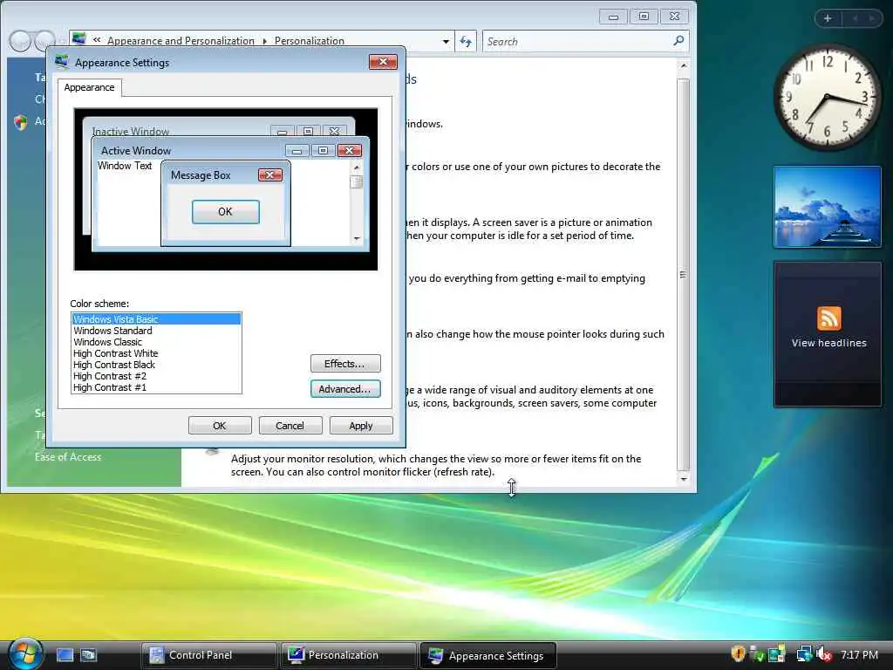The width and height of the screenshot is (893, 670).
Task: Click the preview window scroll up arrow
Action: (357, 167)
